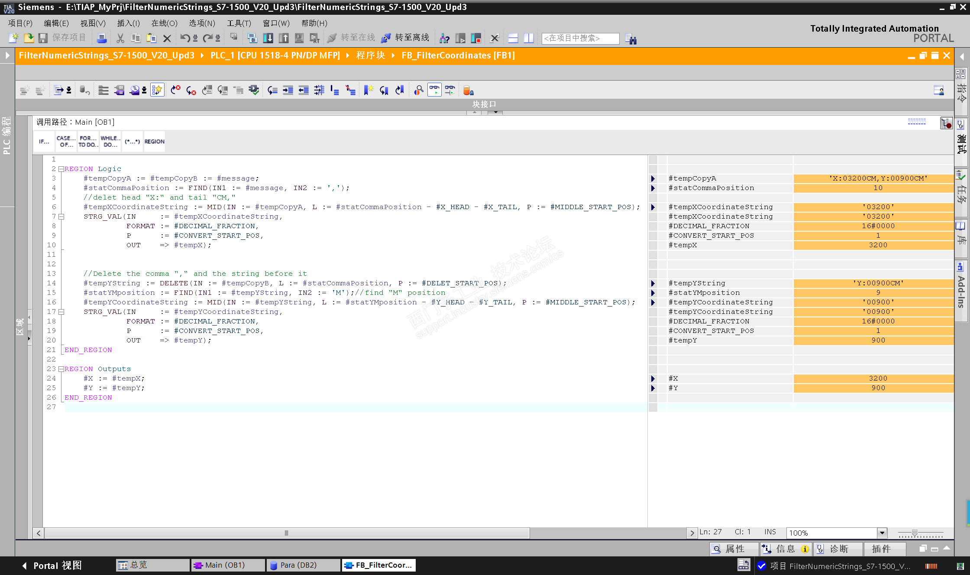Click Download to device arrow icon

pyautogui.click(x=268, y=38)
